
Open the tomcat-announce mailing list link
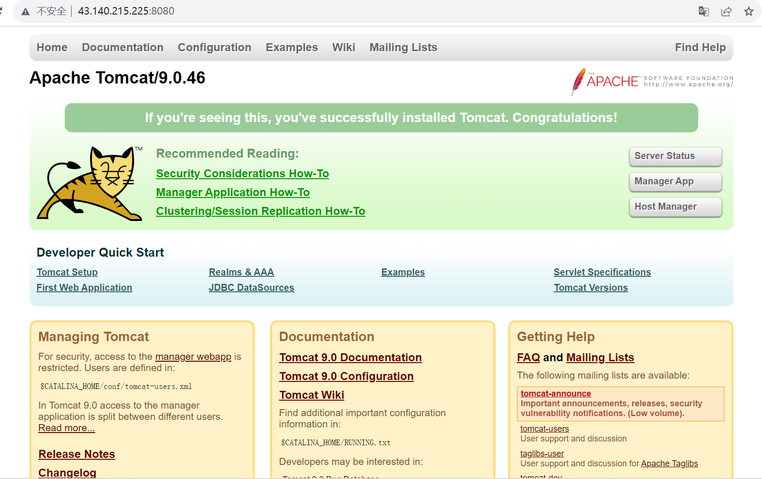click(556, 394)
